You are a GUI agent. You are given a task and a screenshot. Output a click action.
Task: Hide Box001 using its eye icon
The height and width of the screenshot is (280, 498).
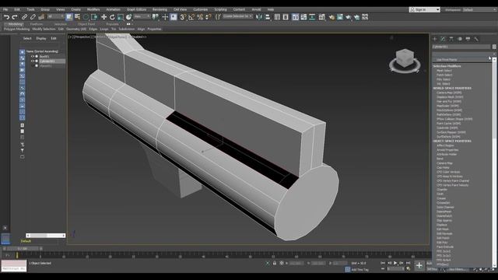coord(33,56)
